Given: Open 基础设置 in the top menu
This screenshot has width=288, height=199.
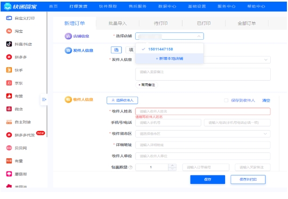Looking at the screenshot, I should pyautogui.click(x=197, y=6).
